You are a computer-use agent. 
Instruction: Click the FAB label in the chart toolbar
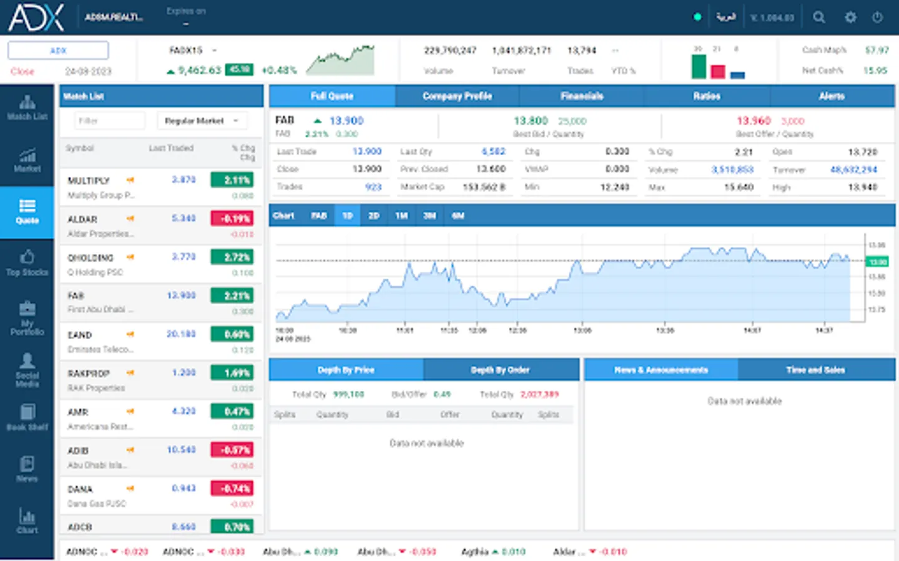319,216
